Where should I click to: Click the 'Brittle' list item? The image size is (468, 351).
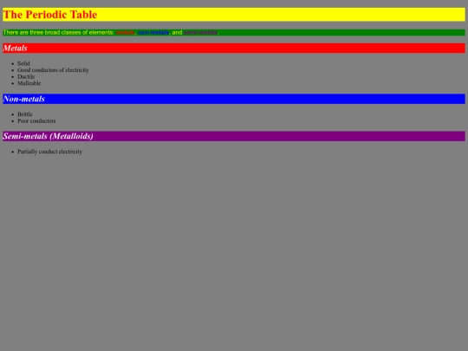coord(25,114)
